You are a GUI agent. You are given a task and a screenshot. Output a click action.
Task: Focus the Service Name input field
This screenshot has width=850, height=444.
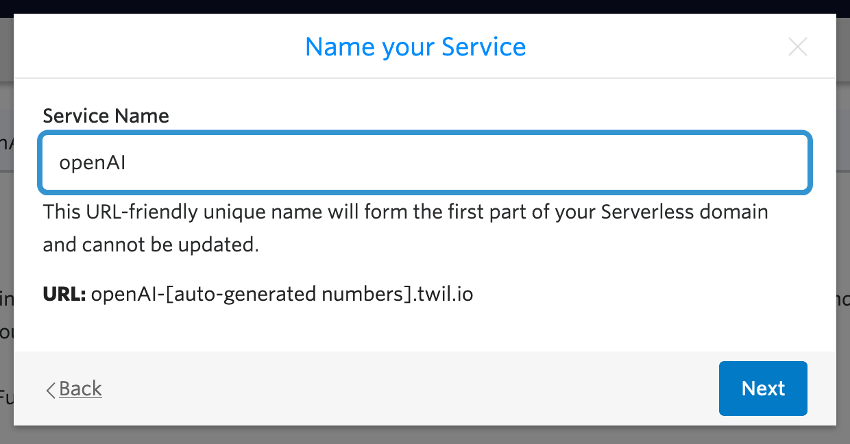click(425, 163)
